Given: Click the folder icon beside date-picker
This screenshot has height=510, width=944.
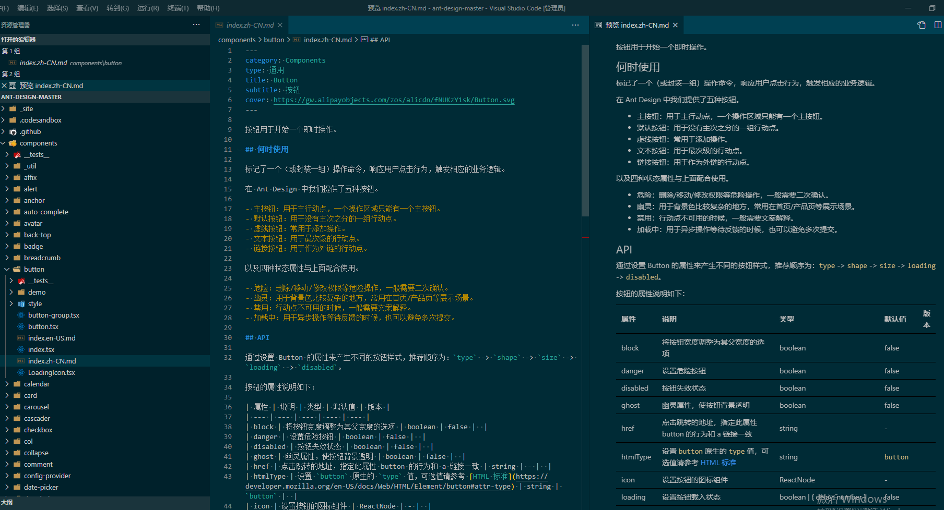Looking at the screenshot, I should pyautogui.click(x=17, y=488).
